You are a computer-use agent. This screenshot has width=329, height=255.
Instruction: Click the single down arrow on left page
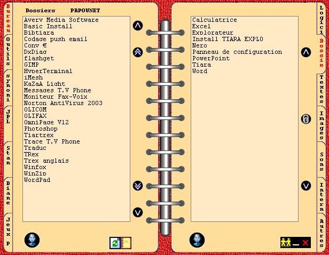coord(138,212)
